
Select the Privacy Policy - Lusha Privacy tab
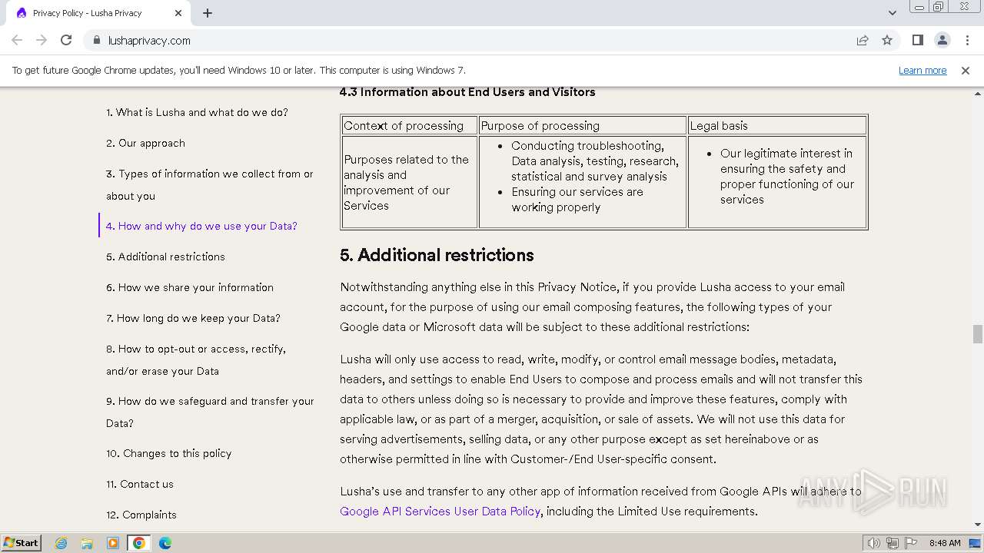(98, 13)
